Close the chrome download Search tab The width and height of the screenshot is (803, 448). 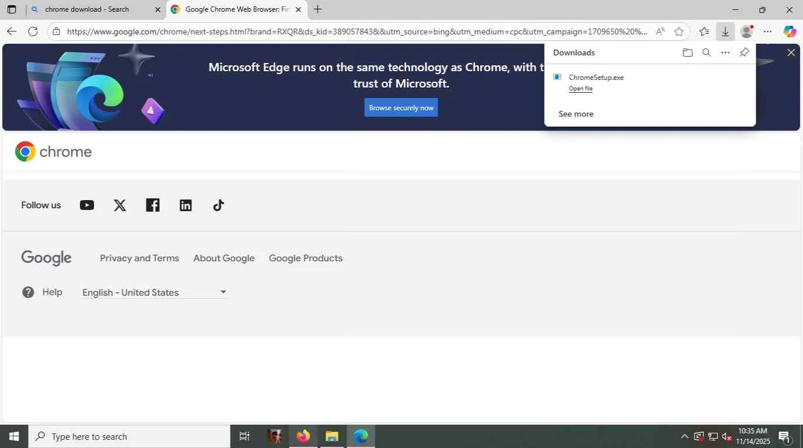[x=158, y=9]
